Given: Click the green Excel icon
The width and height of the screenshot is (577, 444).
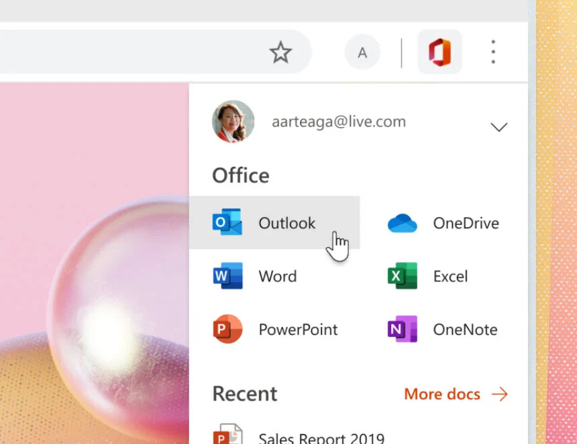Looking at the screenshot, I should pos(403,276).
